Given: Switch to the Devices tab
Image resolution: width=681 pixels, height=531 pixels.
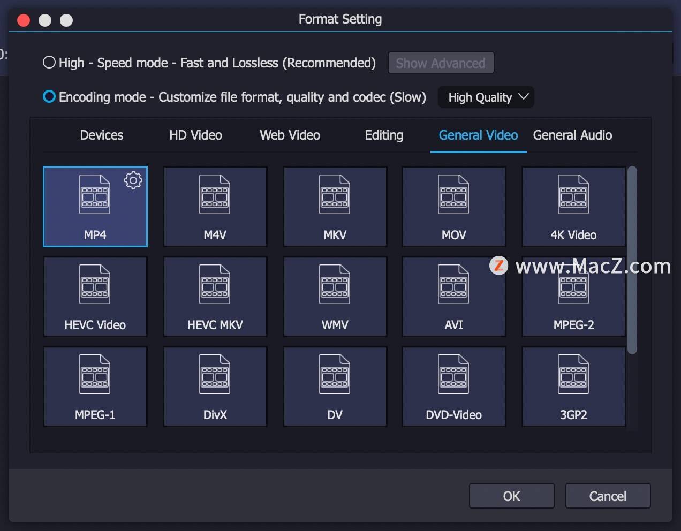Looking at the screenshot, I should point(102,135).
